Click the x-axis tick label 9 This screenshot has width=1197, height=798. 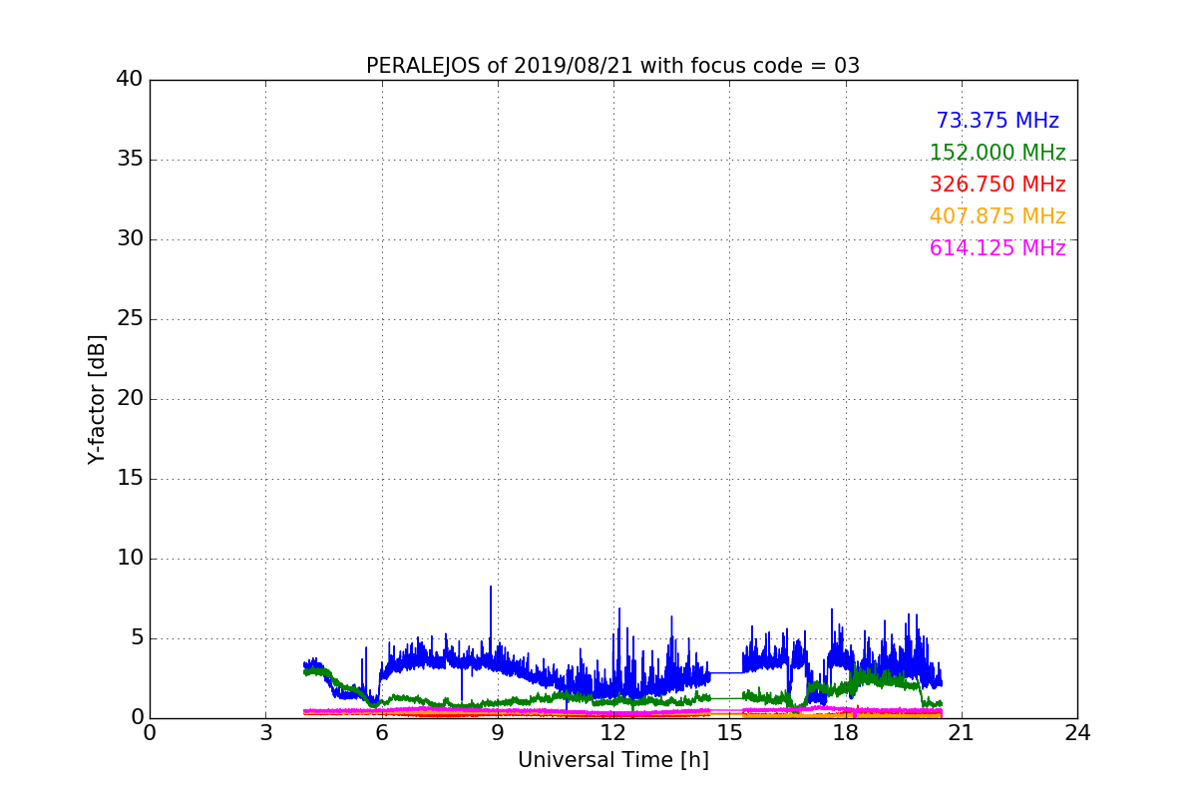pos(498,732)
